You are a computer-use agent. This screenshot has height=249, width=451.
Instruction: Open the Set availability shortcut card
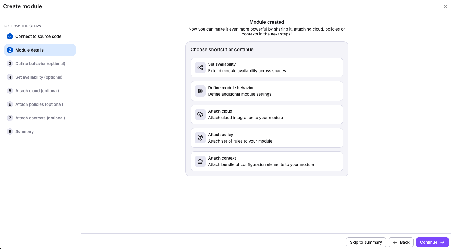click(x=267, y=68)
